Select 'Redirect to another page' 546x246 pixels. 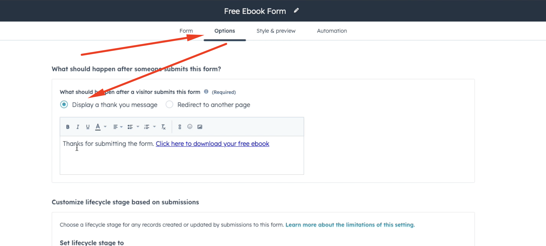(x=169, y=104)
